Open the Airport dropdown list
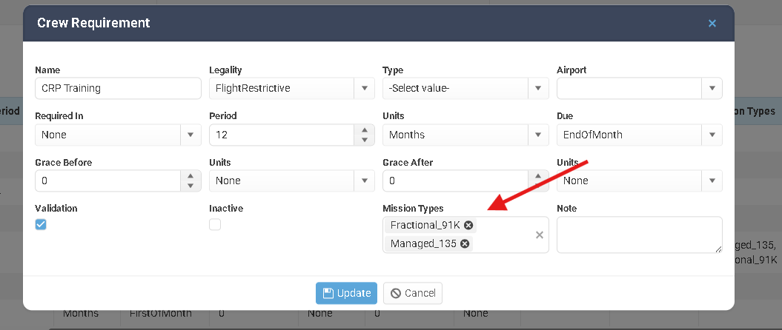Viewport: 782px width, 330px height. click(x=712, y=89)
